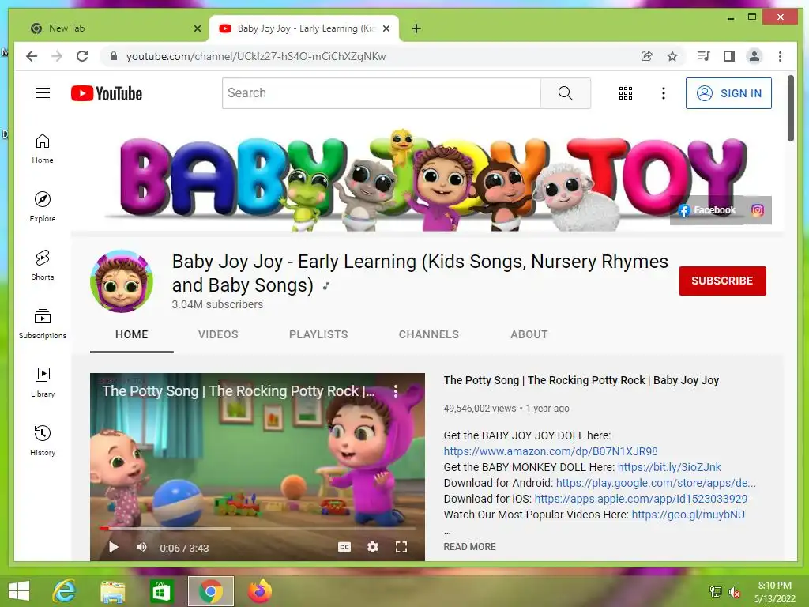Screen dimensions: 809x607
Task: Open Chrome three-dot main menu
Action: pos(780,56)
